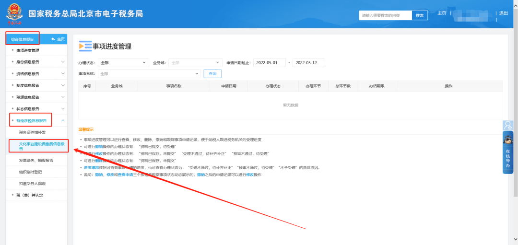Click the 退出 logout link
Image resolution: width=518 pixels, height=245 pixels.
[x=503, y=13]
